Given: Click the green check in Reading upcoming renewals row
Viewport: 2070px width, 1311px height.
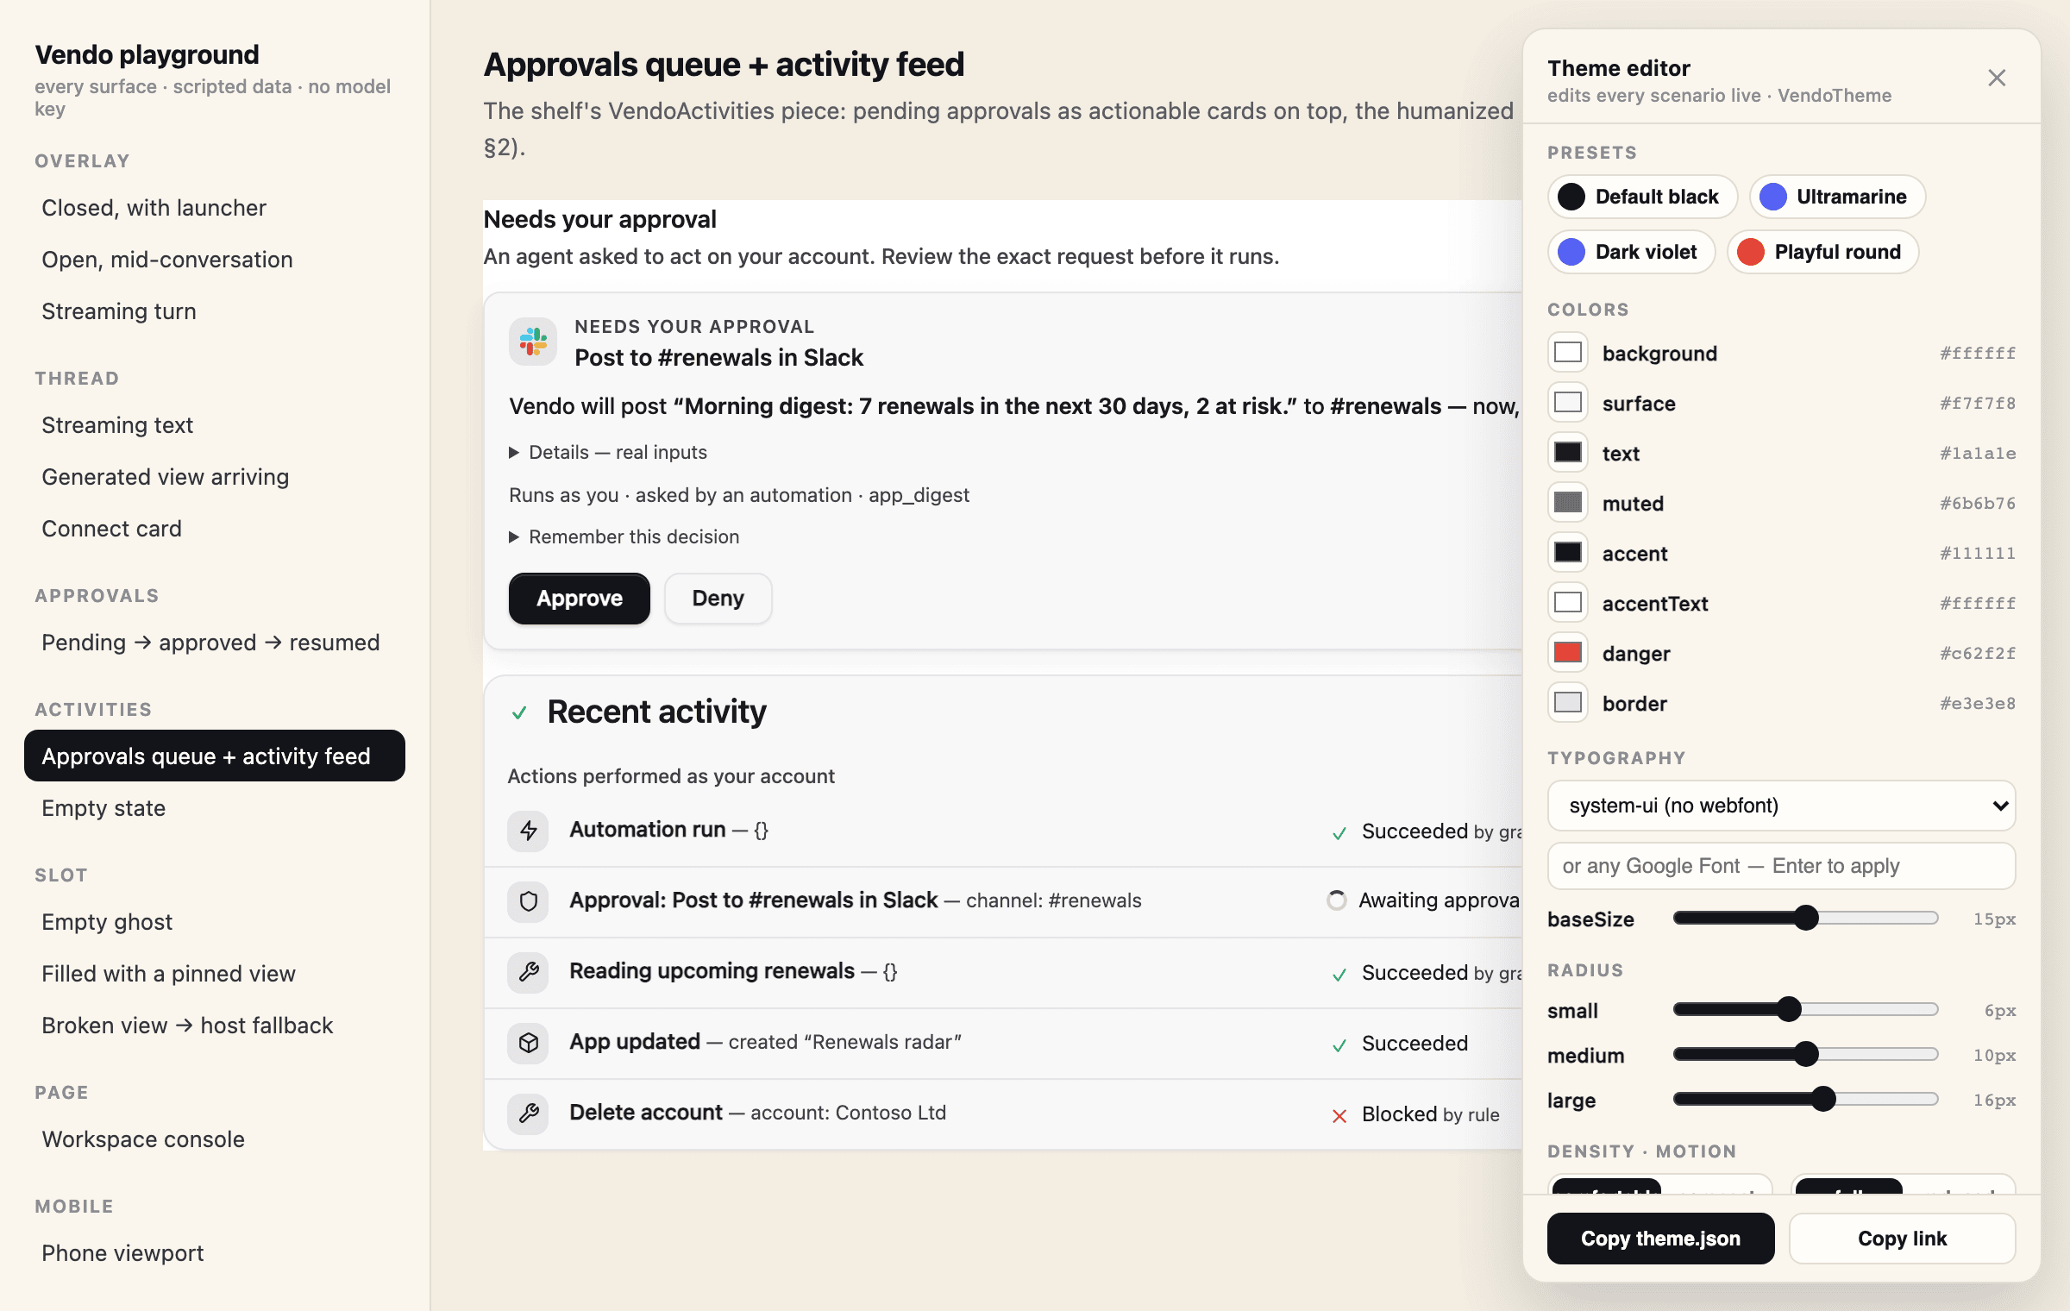Looking at the screenshot, I should (1339, 975).
